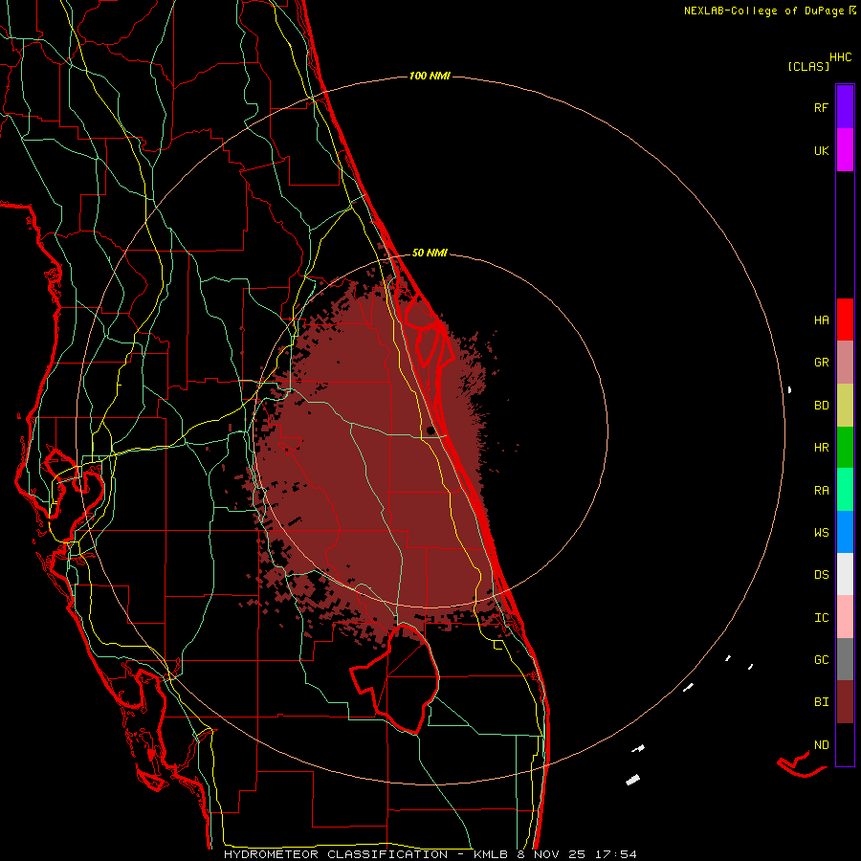Click the HA legend label
Viewport: 861px width, 861px height.
(x=821, y=320)
